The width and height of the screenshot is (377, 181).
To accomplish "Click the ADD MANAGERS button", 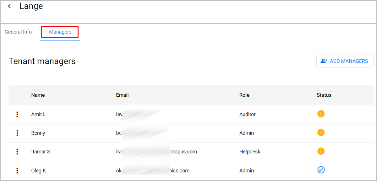I will pos(345,61).
